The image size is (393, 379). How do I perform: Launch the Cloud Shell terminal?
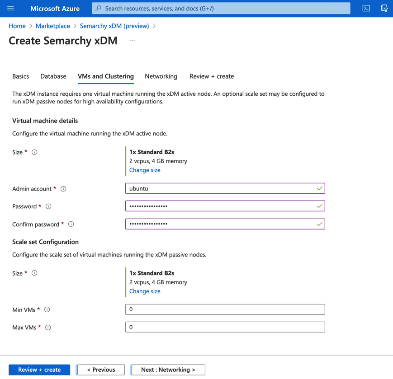coord(366,8)
